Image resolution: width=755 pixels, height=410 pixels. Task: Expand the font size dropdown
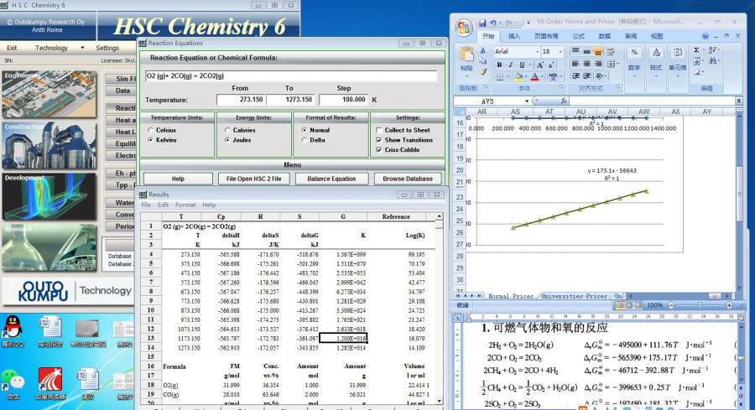click(560, 52)
